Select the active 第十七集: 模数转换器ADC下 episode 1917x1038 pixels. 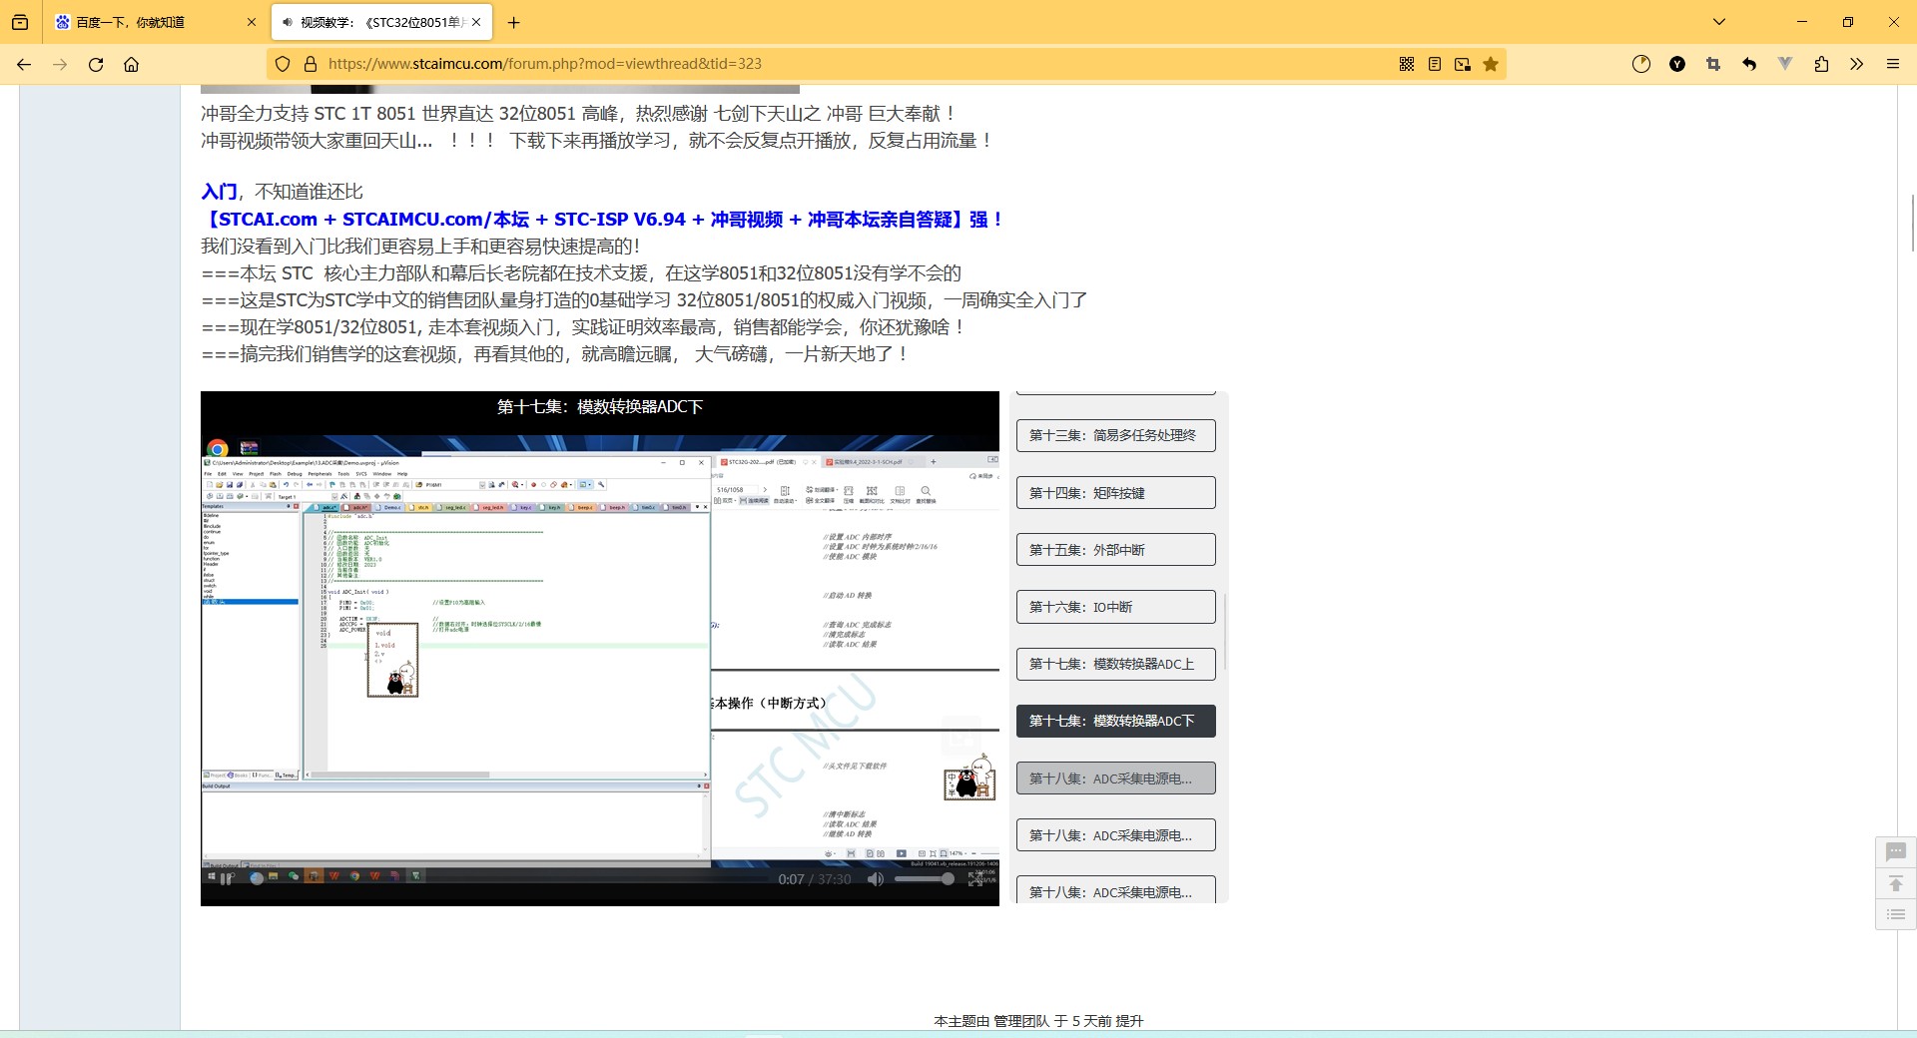tap(1116, 721)
